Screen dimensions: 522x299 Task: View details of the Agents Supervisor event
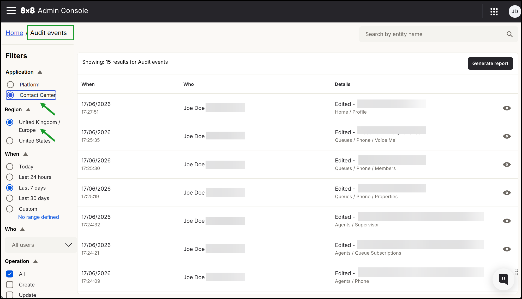click(507, 221)
